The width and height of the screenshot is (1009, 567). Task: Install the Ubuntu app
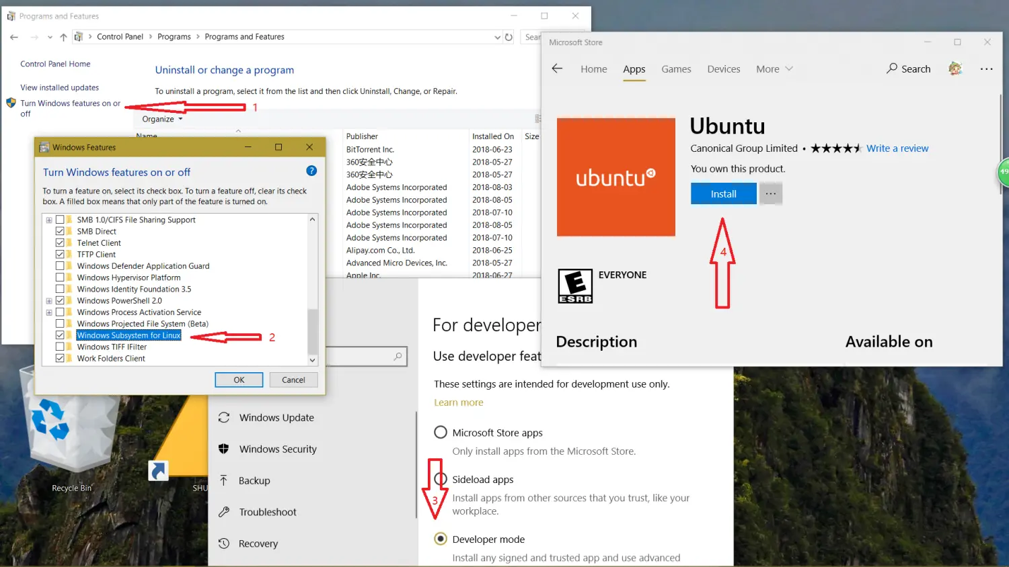coord(724,193)
